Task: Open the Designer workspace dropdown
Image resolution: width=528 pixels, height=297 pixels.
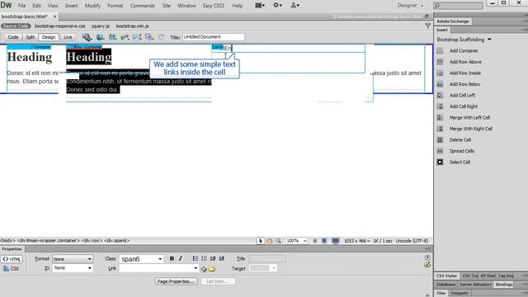Action: pyautogui.click(x=410, y=6)
